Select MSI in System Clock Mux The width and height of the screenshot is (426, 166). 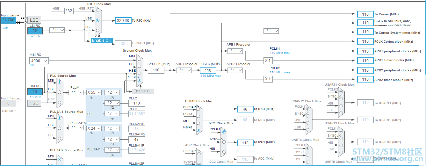pyautogui.click(x=139, y=59)
